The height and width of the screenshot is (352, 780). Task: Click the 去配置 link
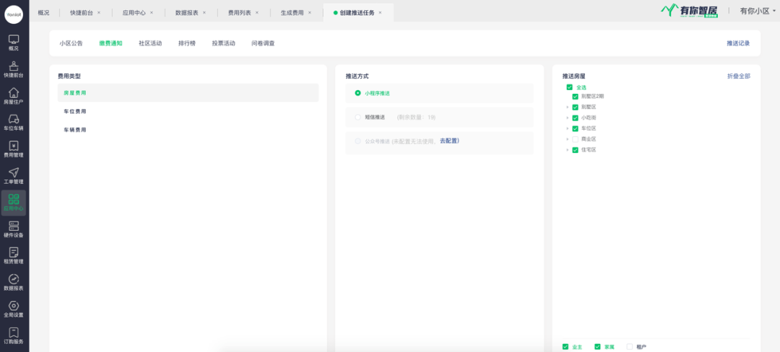pos(449,141)
